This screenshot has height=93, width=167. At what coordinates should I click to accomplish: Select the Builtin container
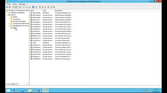coord(15,17)
